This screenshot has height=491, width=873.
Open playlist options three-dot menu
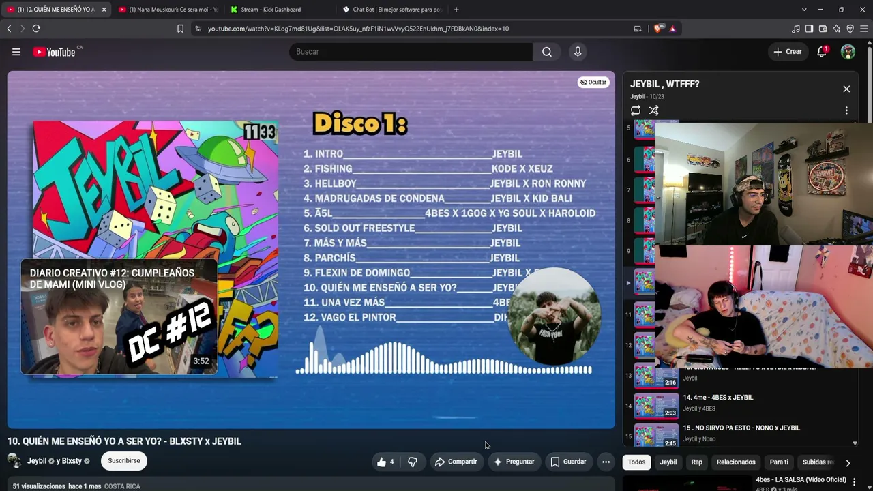846,110
